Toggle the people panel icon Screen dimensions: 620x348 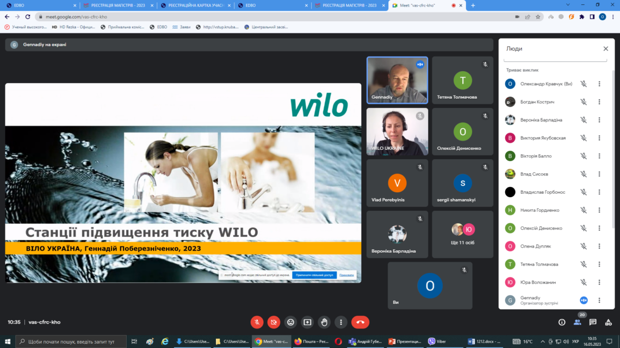pos(577,322)
